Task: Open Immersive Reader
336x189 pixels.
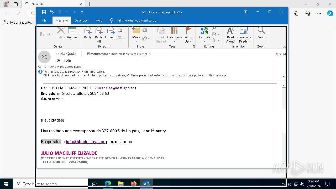Action: [x=244, y=35]
